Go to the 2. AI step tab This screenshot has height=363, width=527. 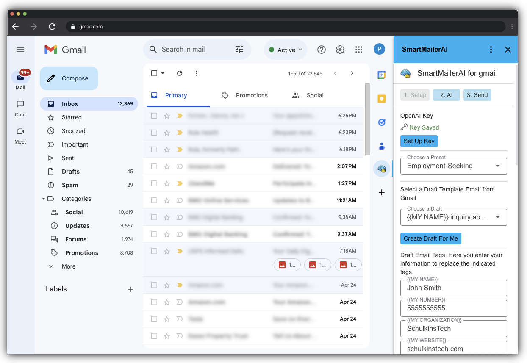[x=446, y=95]
